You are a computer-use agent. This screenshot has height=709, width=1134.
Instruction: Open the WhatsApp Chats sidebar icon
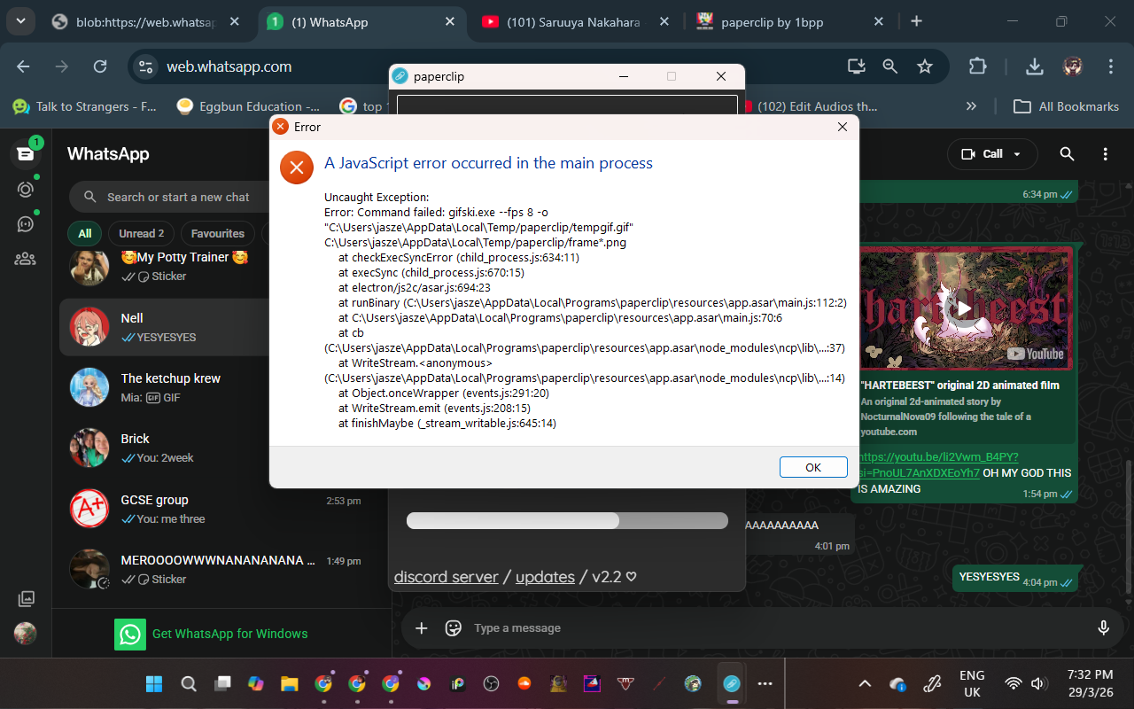click(x=26, y=153)
